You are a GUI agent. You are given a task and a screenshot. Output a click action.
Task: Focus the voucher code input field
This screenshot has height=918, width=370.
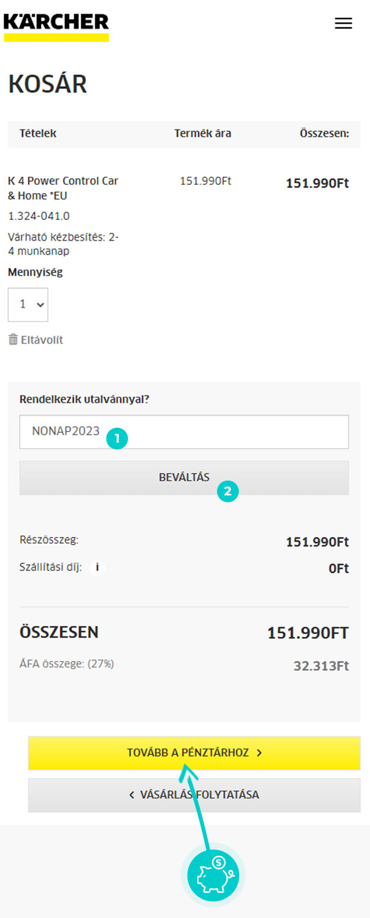point(184,431)
